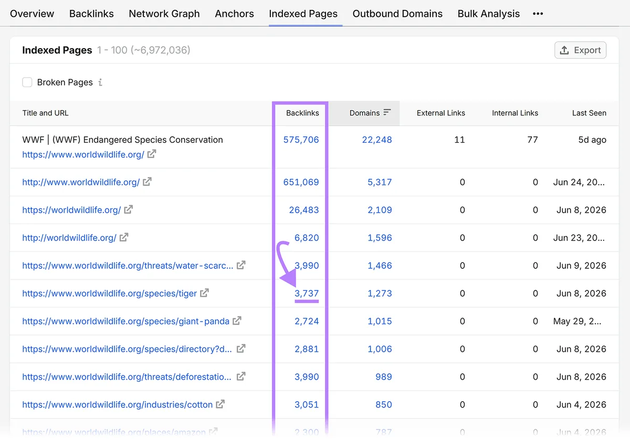630x440 pixels.
Task: Click domains count 1,596
Action: coord(380,238)
